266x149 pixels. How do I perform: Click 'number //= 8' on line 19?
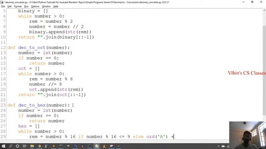click(x=45, y=84)
